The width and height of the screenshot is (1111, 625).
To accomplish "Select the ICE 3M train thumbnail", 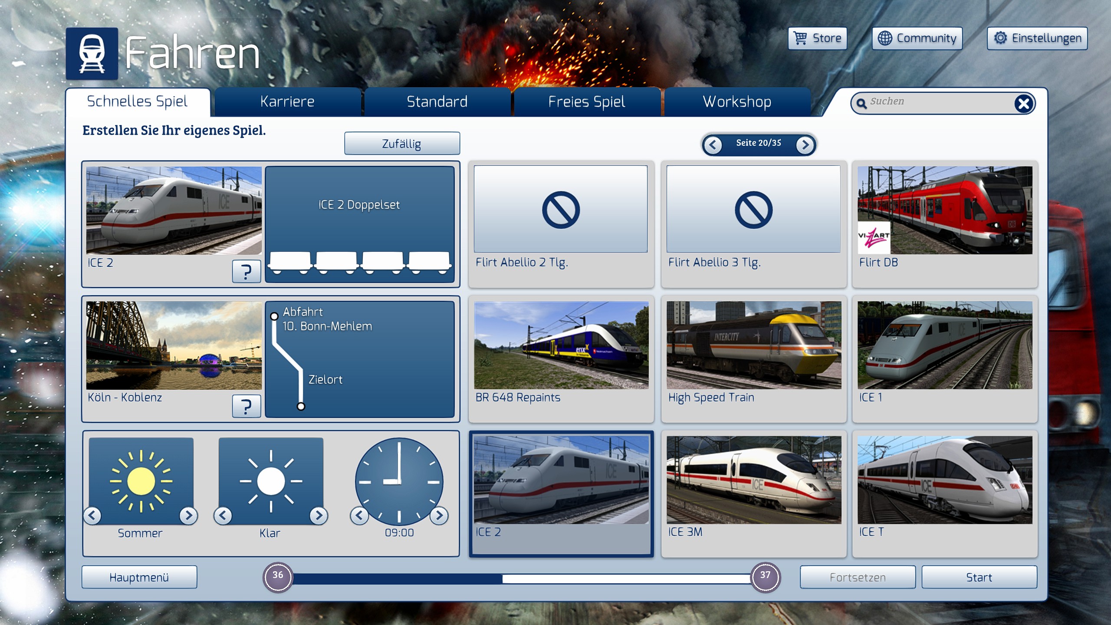I will (x=753, y=480).
